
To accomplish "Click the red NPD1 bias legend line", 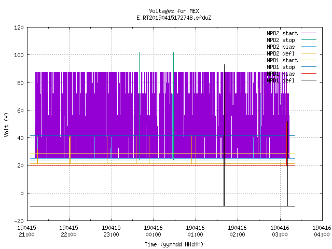I will coord(309,74).
